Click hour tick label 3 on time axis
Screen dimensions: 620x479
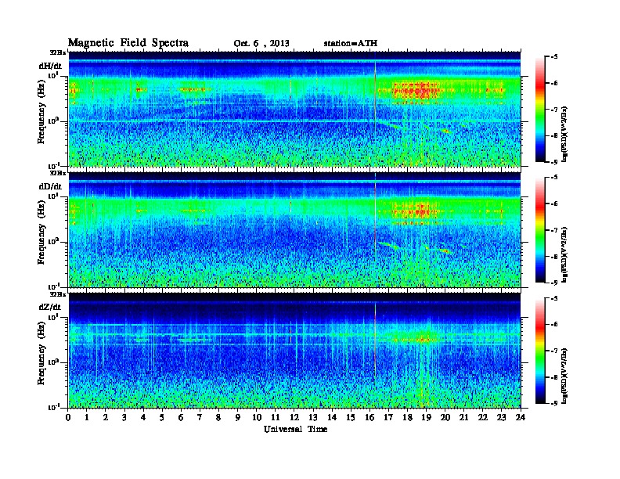[124, 417]
